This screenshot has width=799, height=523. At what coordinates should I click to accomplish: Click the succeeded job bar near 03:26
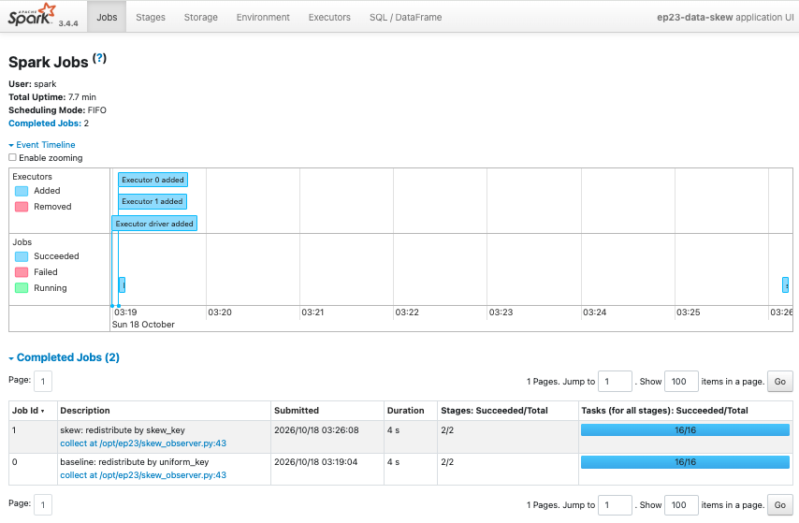coord(785,284)
